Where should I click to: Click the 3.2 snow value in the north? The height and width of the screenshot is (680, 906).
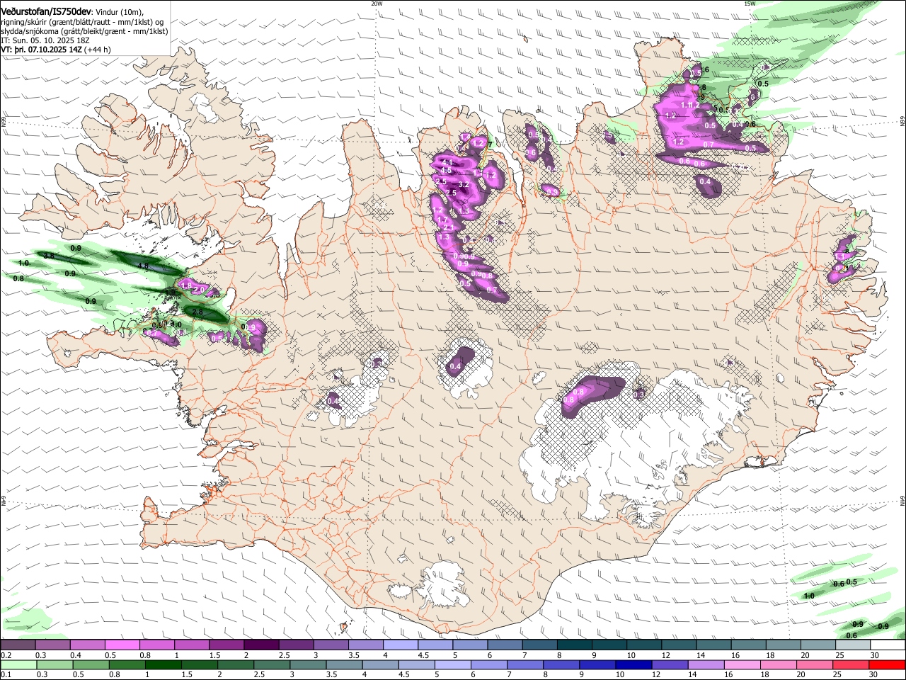click(464, 185)
